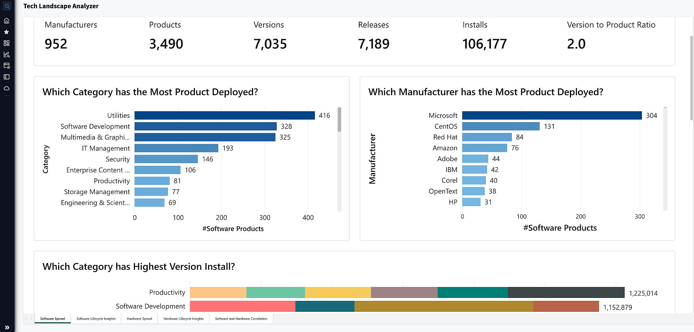Switch to Hardware Sprawl tab
The image size is (694, 332).
[139, 319]
